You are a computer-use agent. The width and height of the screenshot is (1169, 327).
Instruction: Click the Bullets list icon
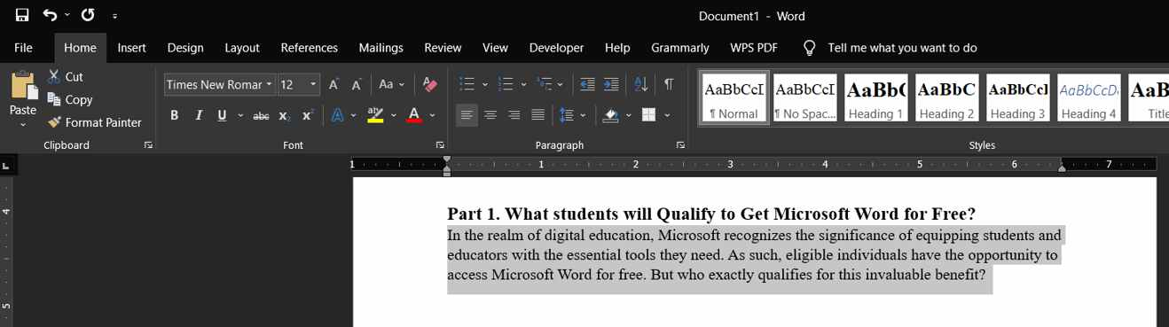click(467, 84)
